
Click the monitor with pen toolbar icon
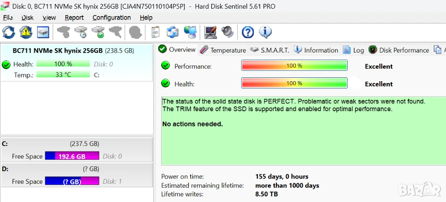pyautogui.click(x=211, y=32)
